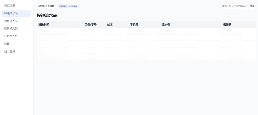Image resolution: width=258 pixels, height=115 pixels.
Task: Open 设置 from the sidebar
Action: 7,44
